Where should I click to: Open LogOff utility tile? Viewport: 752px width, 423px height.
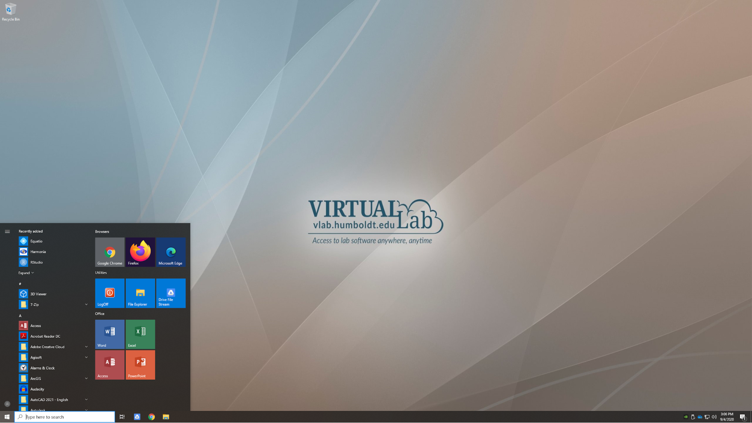click(109, 293)
